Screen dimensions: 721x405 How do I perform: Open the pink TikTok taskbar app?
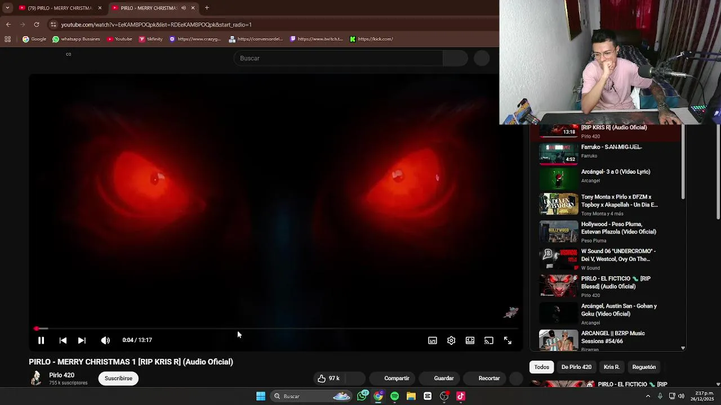(x=461, y=397)
